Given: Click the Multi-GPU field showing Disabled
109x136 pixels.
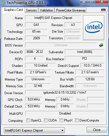Looking at the screenshot, I should (65, 113).
